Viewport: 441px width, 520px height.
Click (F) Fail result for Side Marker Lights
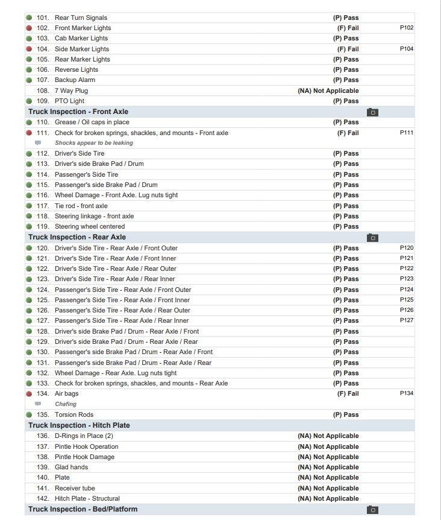348,49
